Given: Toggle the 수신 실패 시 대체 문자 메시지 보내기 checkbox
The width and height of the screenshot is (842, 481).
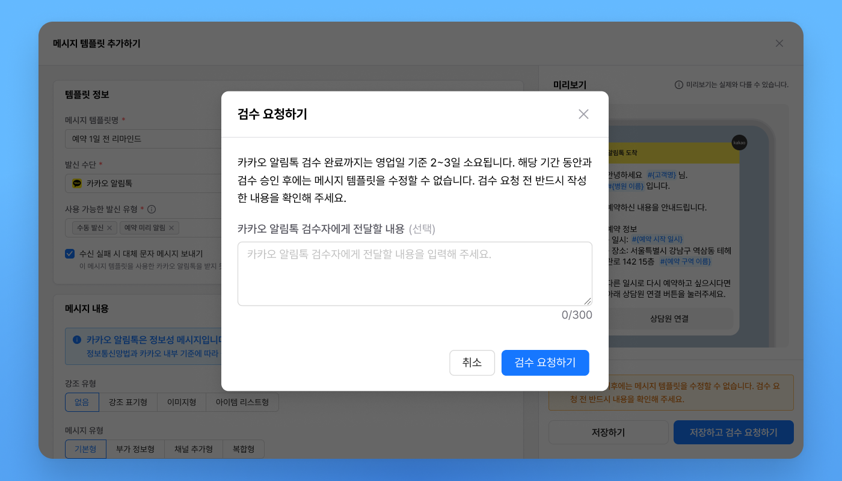Looking at the screenshot, I should tap(70, 254).
